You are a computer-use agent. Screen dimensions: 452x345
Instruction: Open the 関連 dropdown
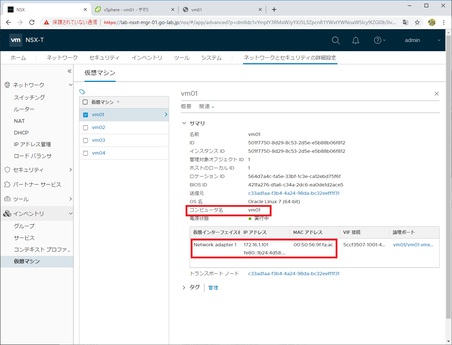tap(207, 106)
